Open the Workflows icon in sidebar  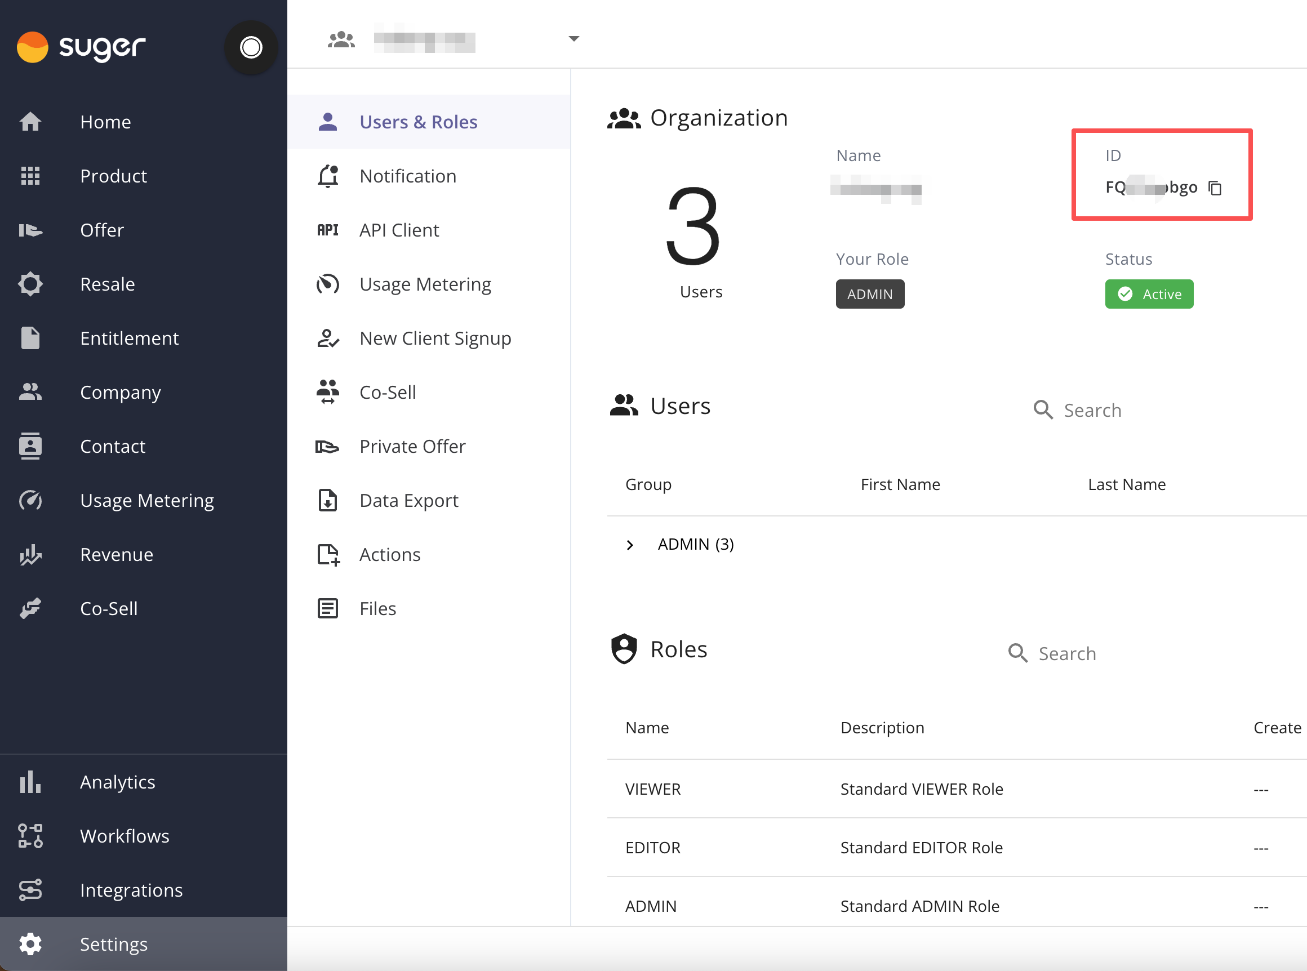pos(30,836)
